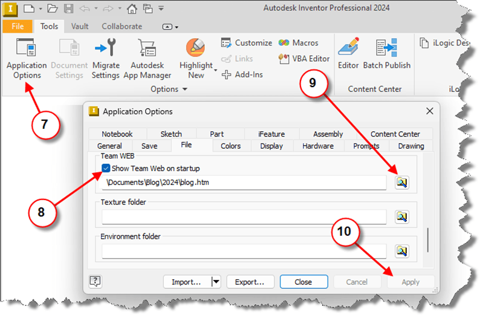Screen dimensions: 480x315
Task: Switch to the Collaborate ribbon tab
Action: coord(122,27)
